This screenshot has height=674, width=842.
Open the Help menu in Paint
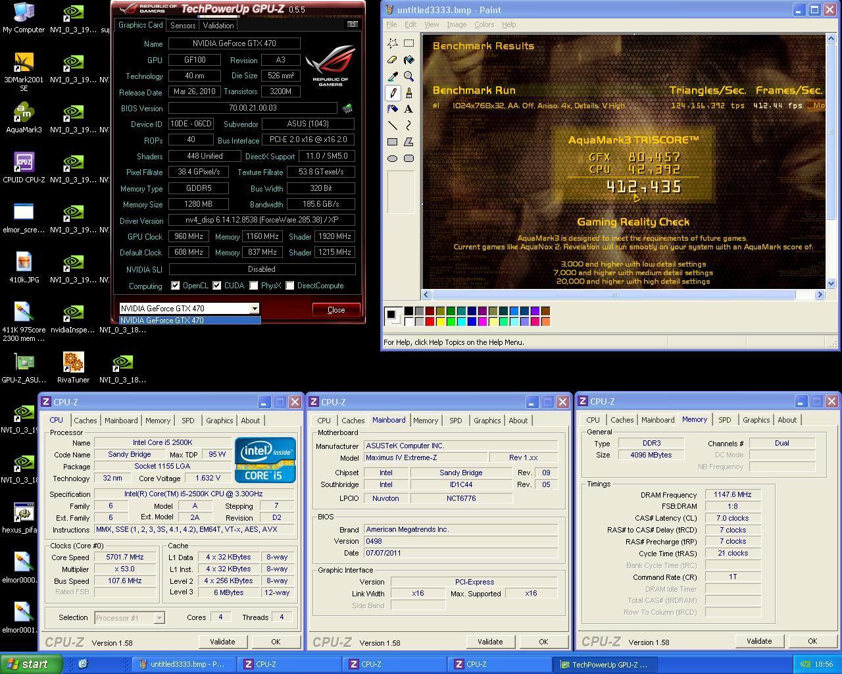pyautogui.click(x=509, y=24)
